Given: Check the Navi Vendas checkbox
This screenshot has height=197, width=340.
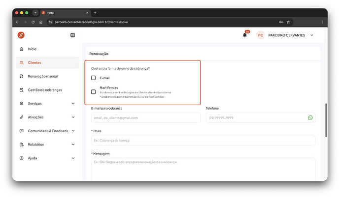Looking at the screenshot, I should (x=93, y=92).
